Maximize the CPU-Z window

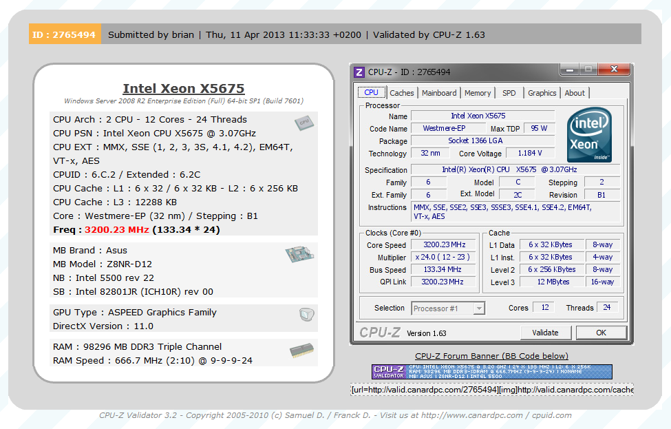589,69
